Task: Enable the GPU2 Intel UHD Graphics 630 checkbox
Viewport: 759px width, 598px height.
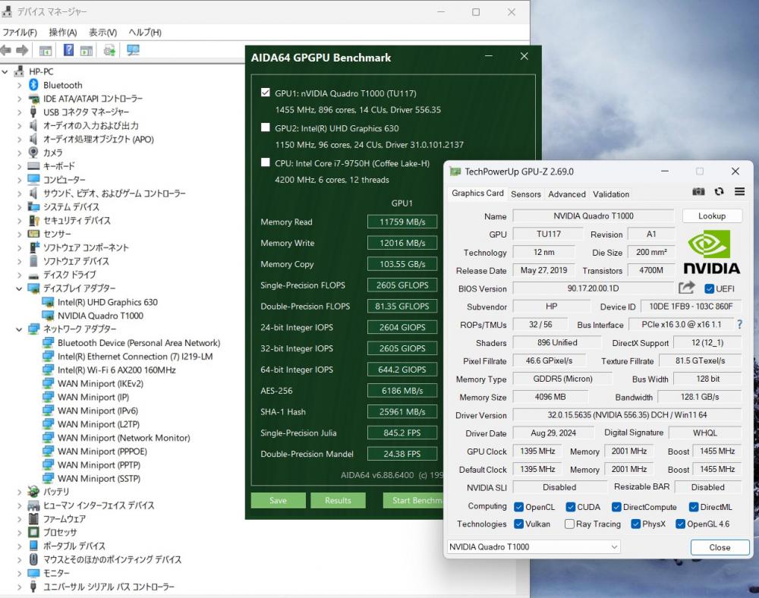Action: 266,128
